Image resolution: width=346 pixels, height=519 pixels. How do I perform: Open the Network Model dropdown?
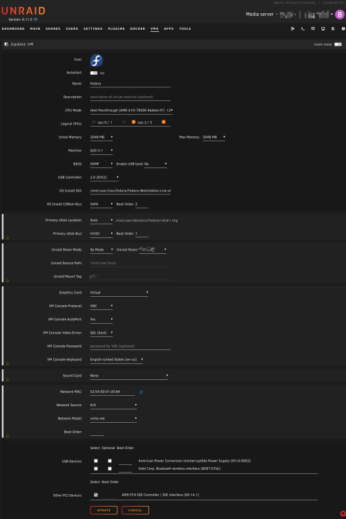(x=113, y=419)
